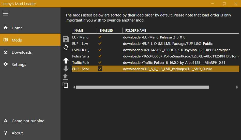241x140 pixels.
Task: Move selected mod down
Action: click(66, 68)
